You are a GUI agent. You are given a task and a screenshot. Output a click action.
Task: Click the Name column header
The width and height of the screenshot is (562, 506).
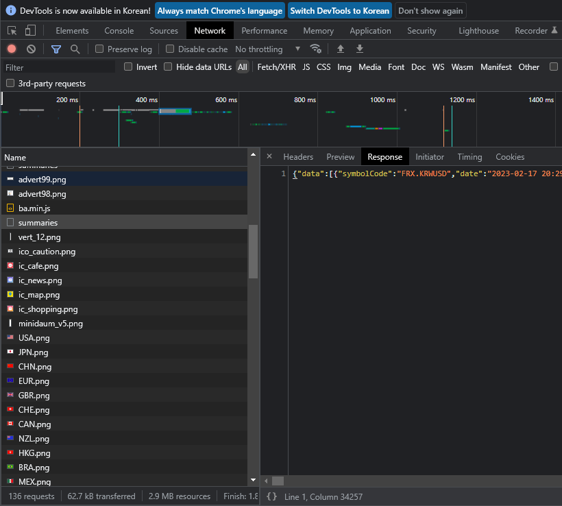(124, 158)
